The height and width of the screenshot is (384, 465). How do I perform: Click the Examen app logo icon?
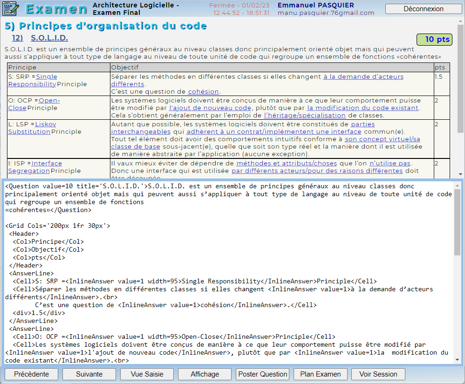[x=10, y=9]
